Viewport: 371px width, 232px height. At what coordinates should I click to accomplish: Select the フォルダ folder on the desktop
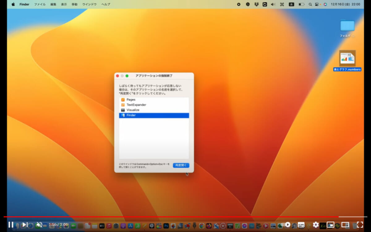tap(348, 26)
